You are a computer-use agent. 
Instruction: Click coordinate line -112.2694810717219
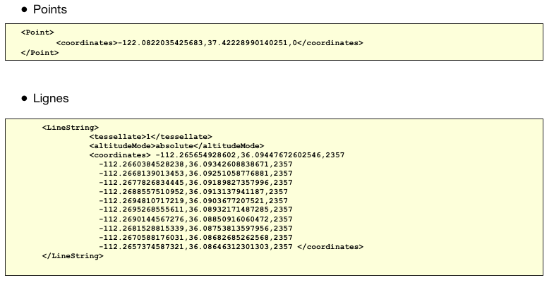pyautogui.click(x=194, y=200)
